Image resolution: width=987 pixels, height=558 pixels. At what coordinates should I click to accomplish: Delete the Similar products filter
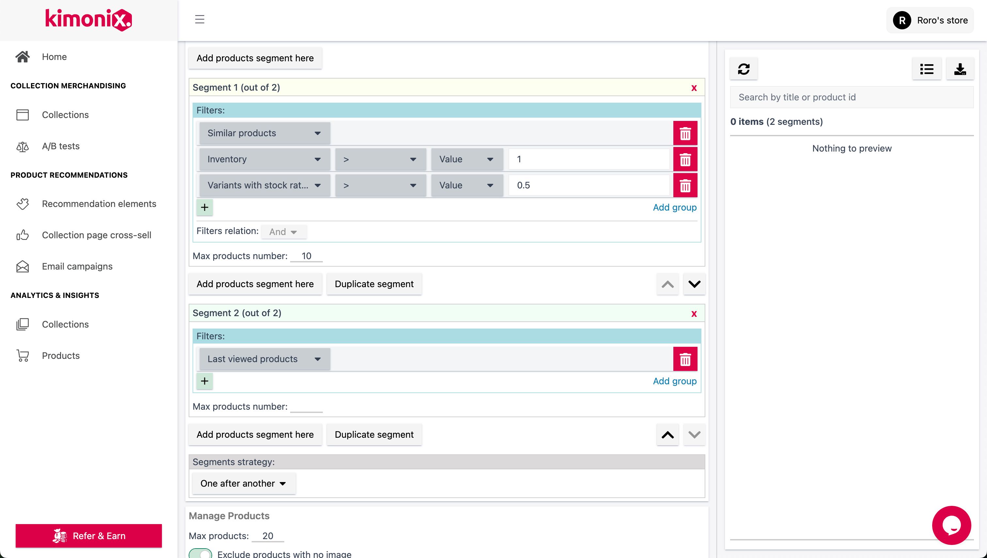pos(685,133)
